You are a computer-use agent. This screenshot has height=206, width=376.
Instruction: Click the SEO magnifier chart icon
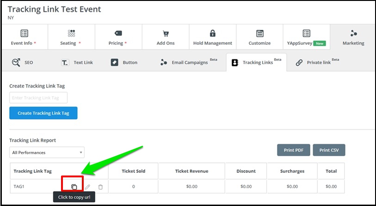16,62
